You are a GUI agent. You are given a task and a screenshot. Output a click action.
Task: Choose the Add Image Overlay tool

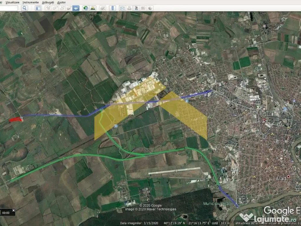point(69,8)
